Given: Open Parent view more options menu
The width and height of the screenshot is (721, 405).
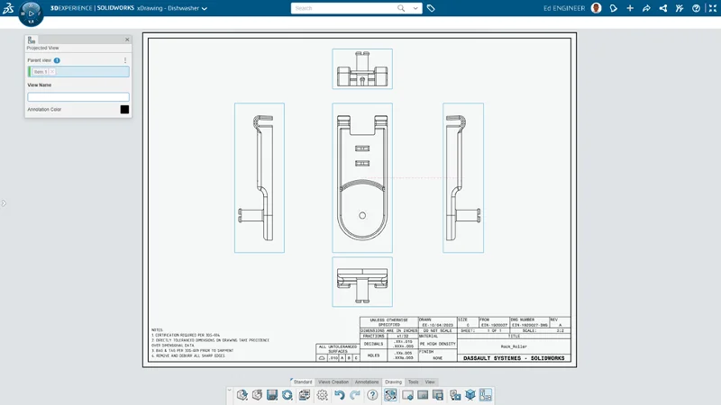Looking at the screenshot, I should [x=125, y=60].
